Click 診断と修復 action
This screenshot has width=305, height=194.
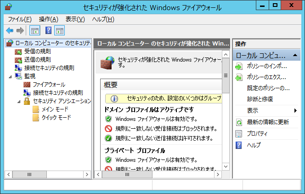tap(260, 99)
